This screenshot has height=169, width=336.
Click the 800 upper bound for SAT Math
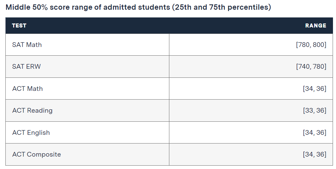coord(319,45)
